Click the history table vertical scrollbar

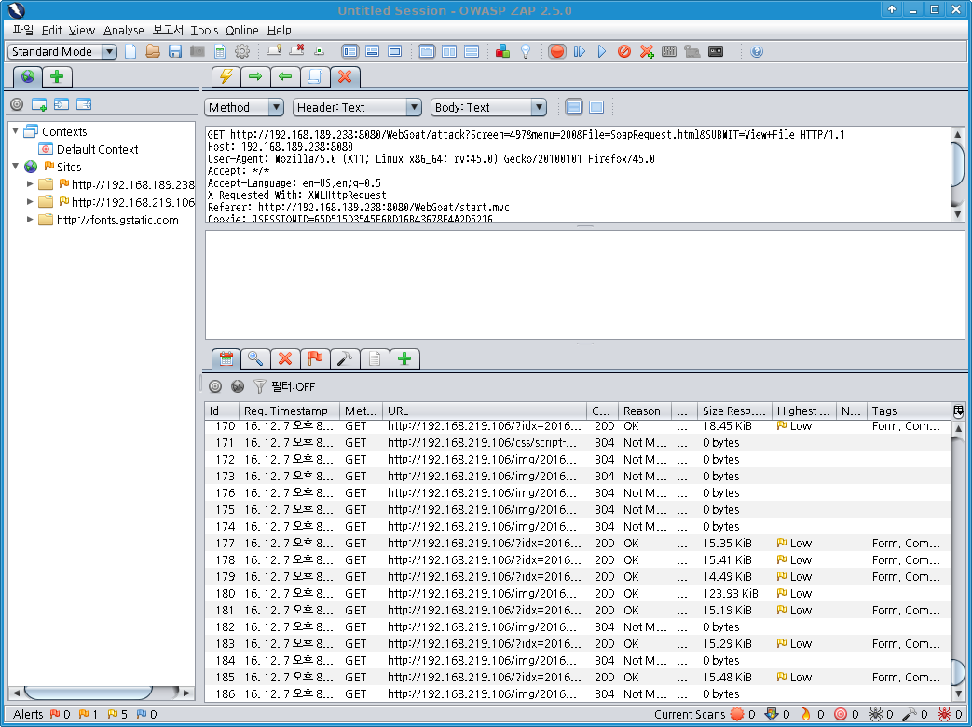(x=958, y=561)
